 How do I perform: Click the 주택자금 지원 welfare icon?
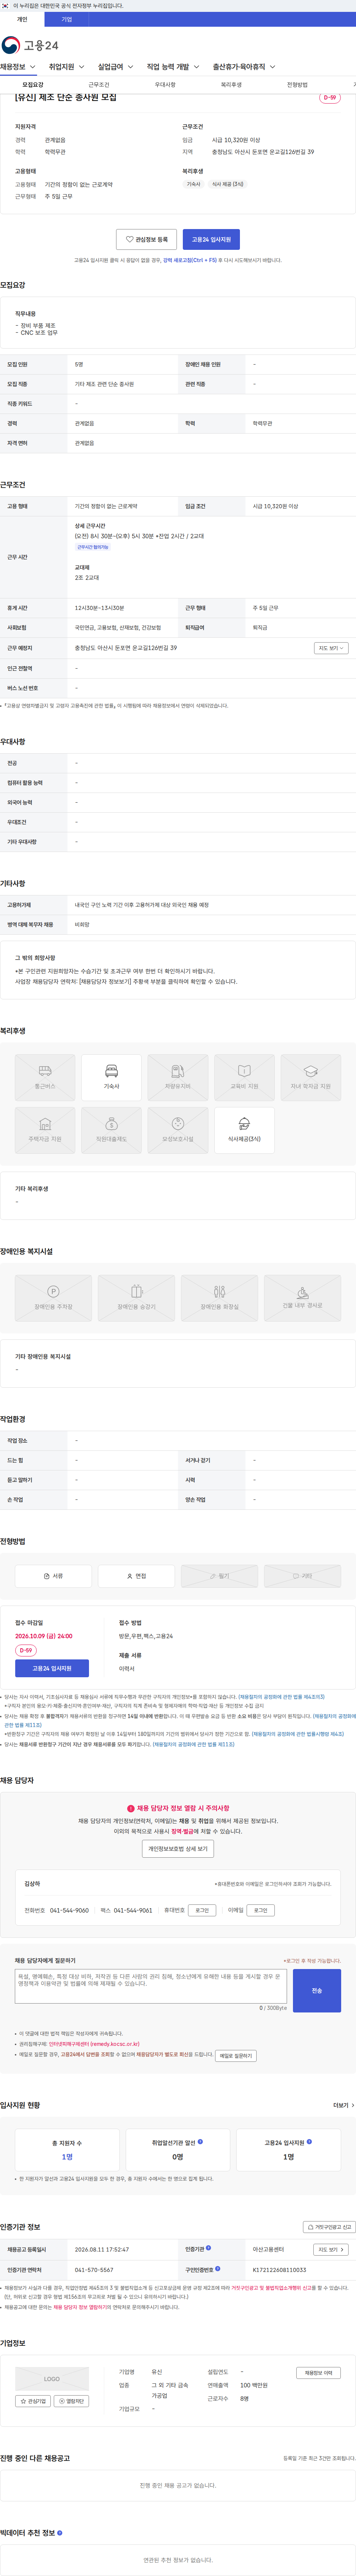click(x=45, y=1130)
